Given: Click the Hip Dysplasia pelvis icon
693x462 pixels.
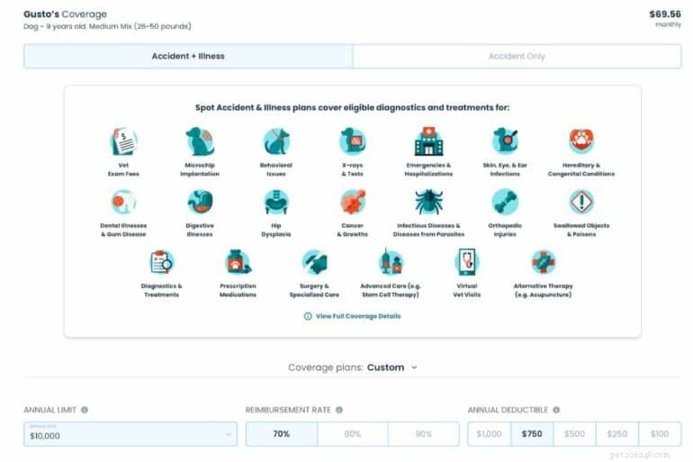Looking at the screenshot, I should pyautogui.click(x=276, y=202).
